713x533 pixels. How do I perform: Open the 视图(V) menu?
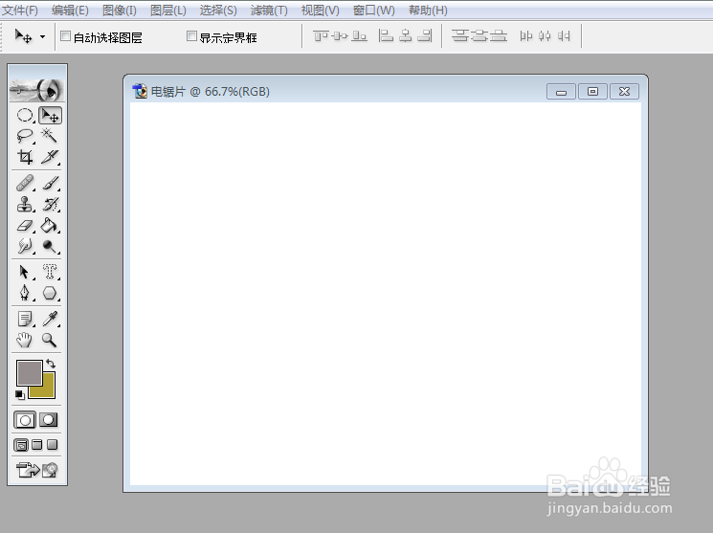(320, 10)
